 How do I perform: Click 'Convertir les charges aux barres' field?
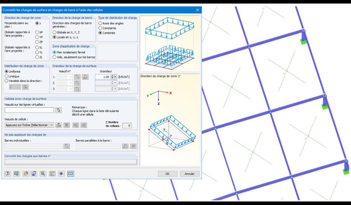[71, 162]
